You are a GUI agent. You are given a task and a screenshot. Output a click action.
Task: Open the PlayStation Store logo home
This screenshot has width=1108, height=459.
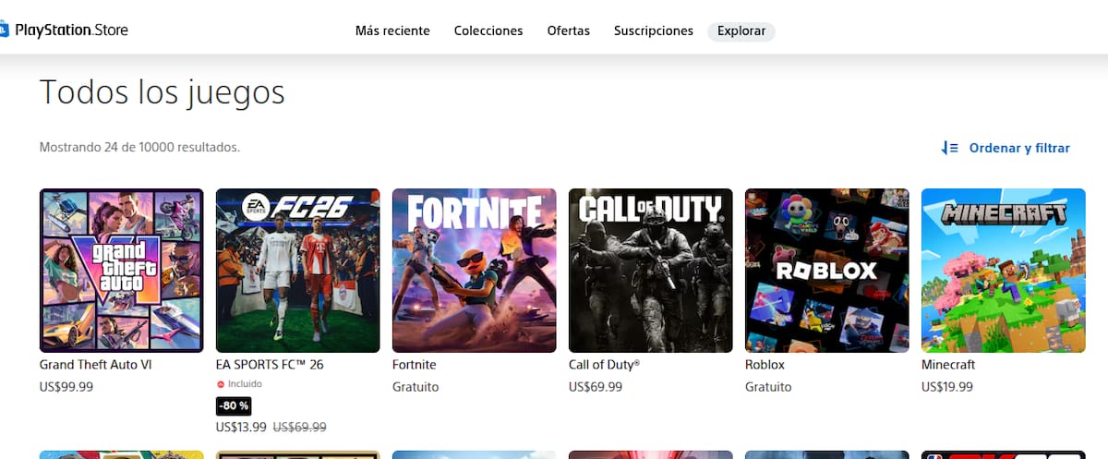pyautogui.click(x=64, y=30)
